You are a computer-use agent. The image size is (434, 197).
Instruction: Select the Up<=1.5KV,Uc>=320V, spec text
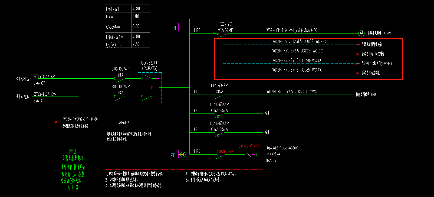pos(283,148)
